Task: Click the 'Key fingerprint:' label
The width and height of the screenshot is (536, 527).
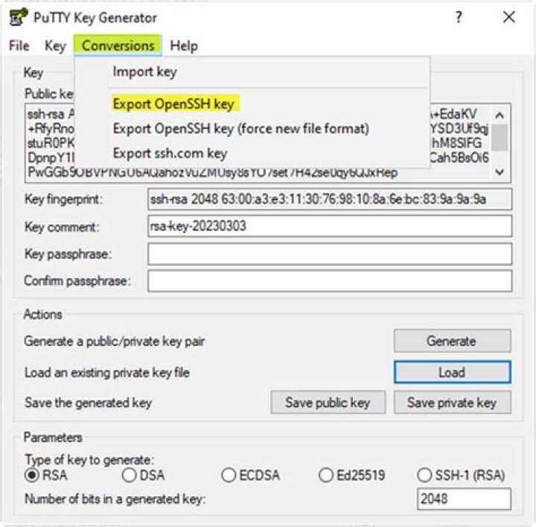Action: tap(63, 199)
